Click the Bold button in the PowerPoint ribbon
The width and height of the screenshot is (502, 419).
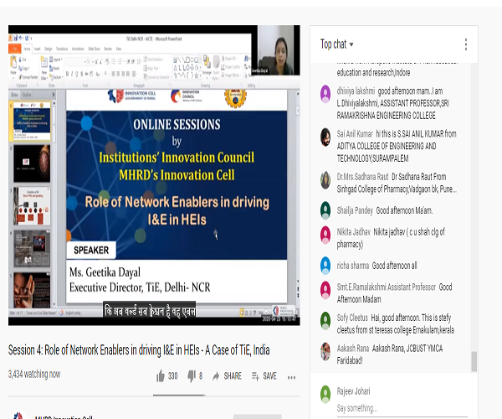click(x=67, y=74)
